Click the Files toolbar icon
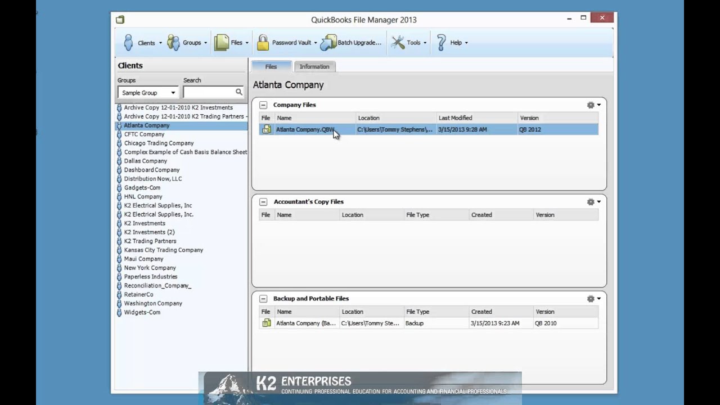The image size is (720, 405). click(x=221, y=43)
